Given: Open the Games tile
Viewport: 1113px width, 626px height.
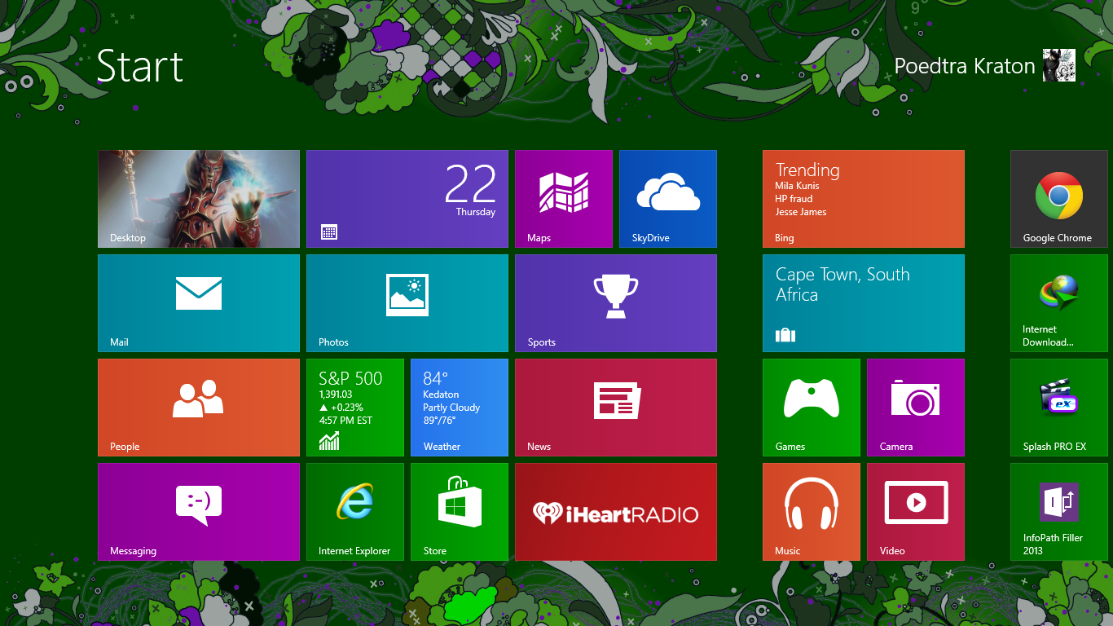Looking at the screenshot, I should [x=811, y=407].
